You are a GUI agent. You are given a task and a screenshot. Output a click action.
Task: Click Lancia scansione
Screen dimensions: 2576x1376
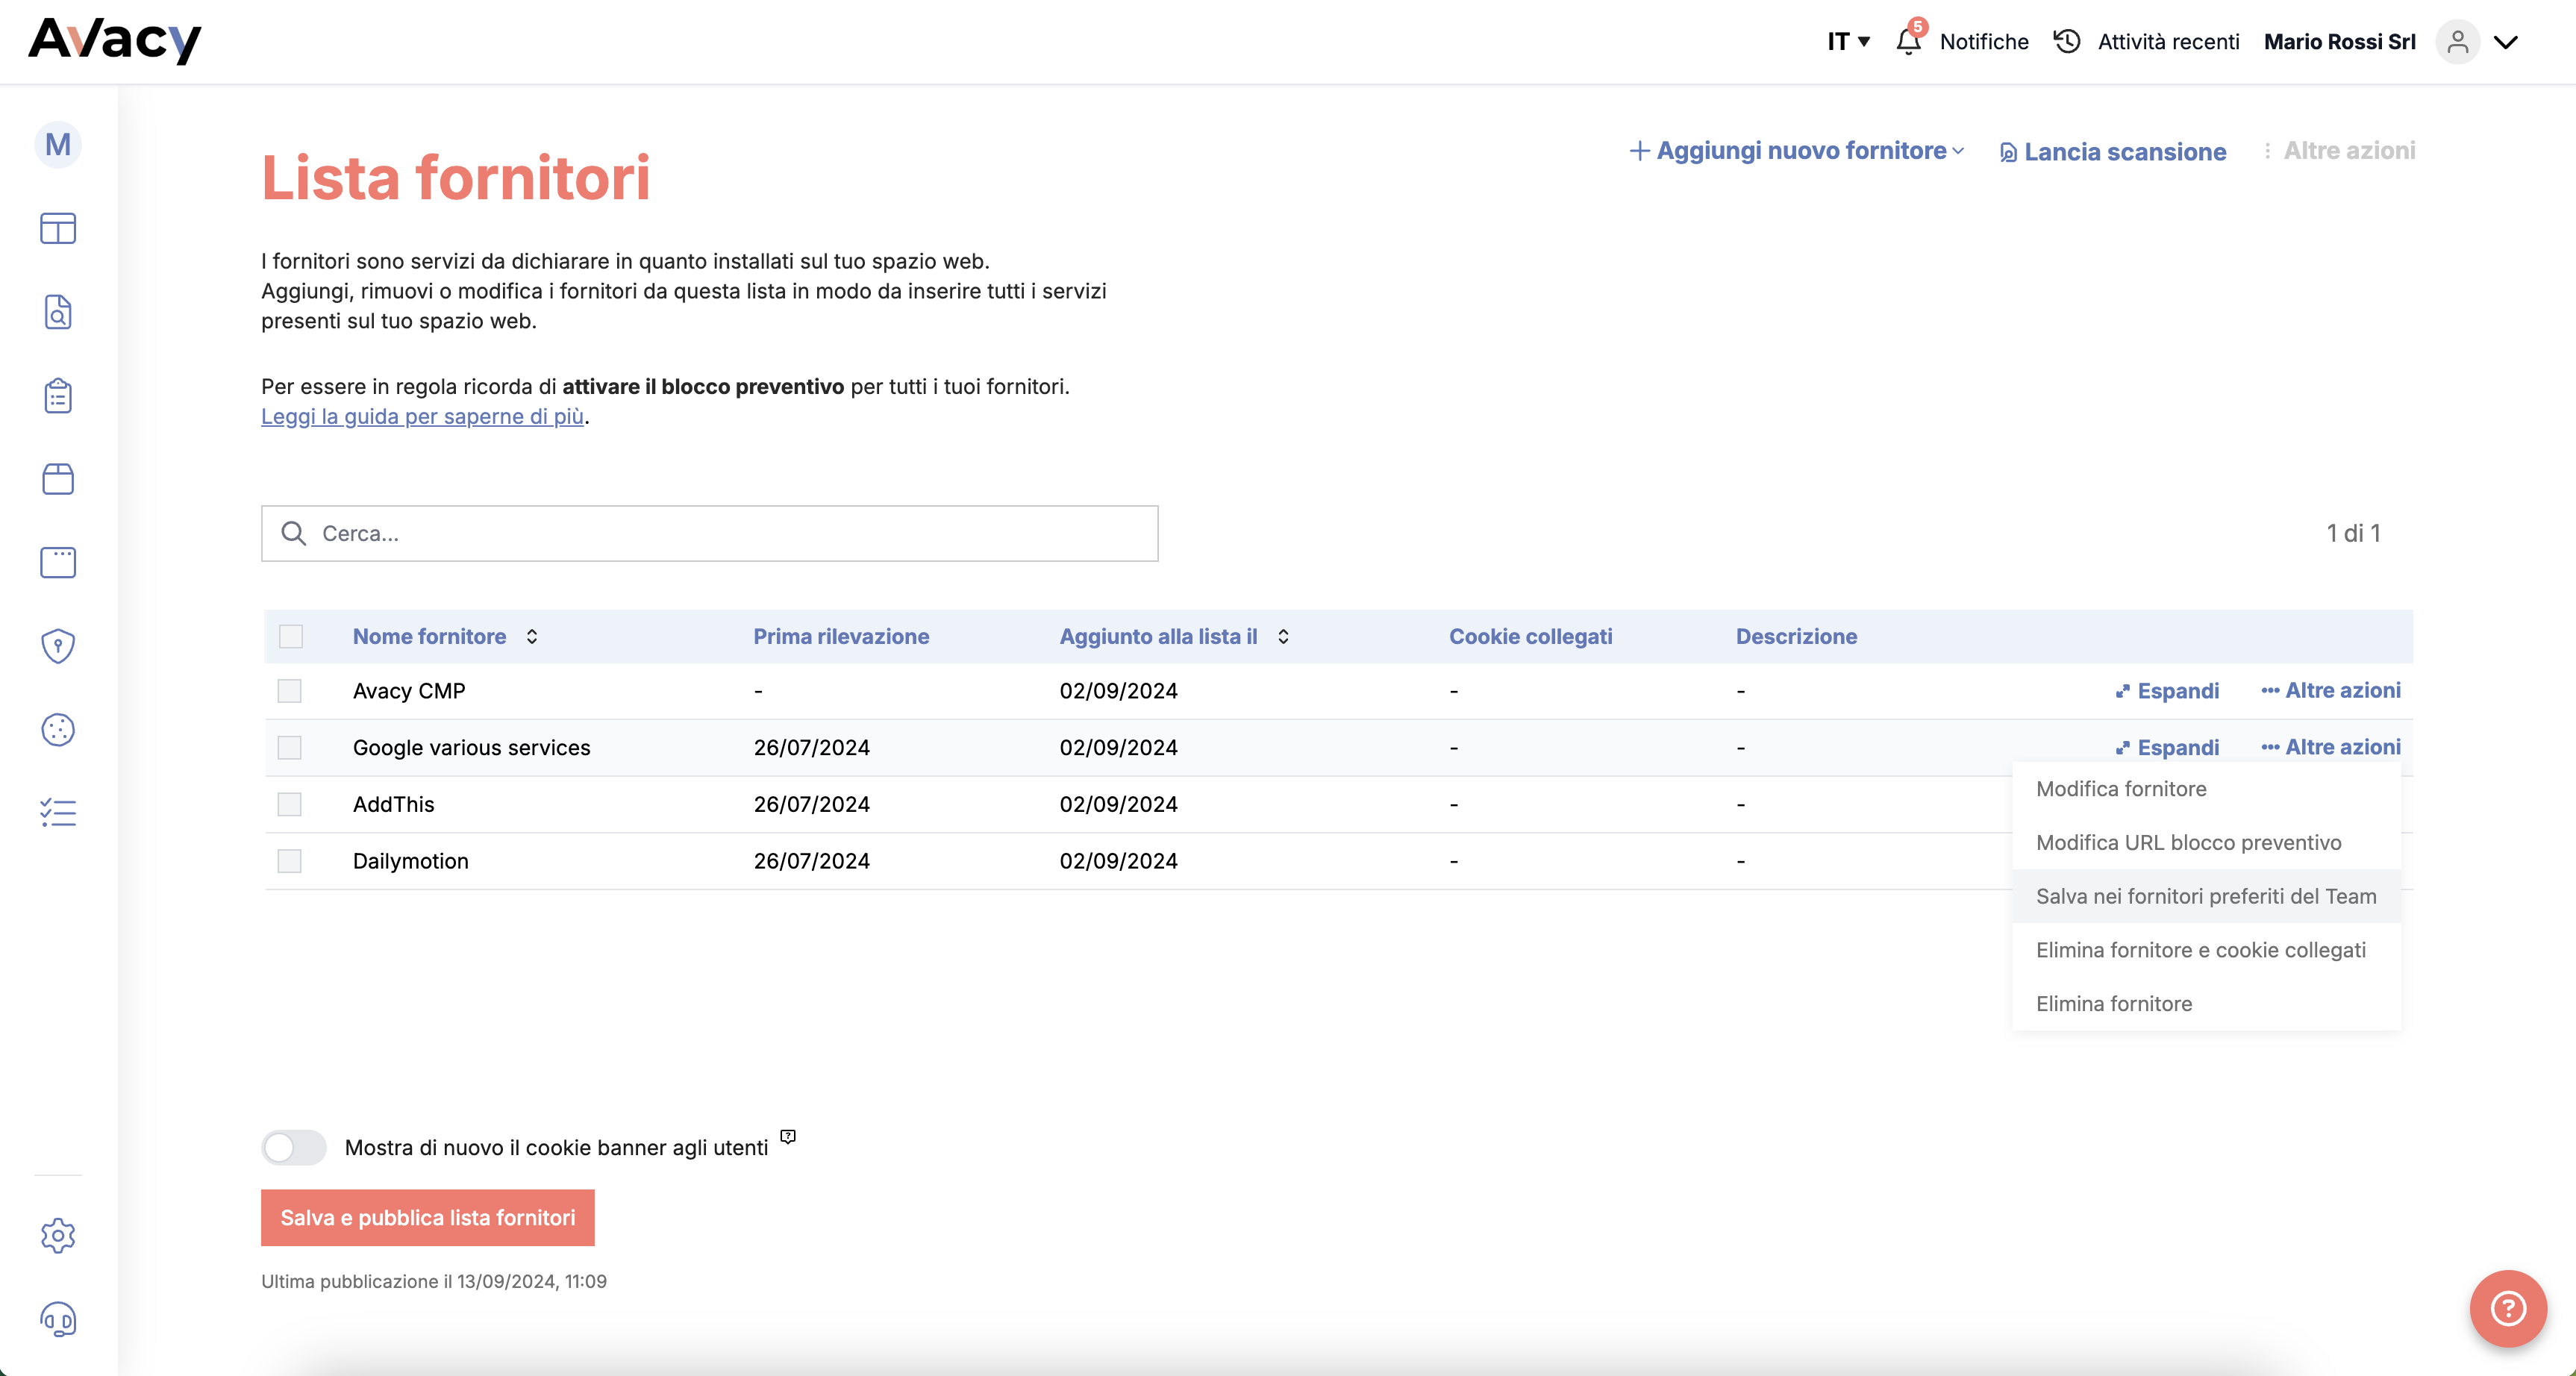point(2112,151)
